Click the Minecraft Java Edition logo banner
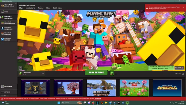 coord(101,15)
